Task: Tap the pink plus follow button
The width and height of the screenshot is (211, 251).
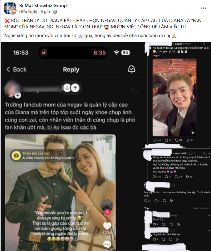Action: 107,212
